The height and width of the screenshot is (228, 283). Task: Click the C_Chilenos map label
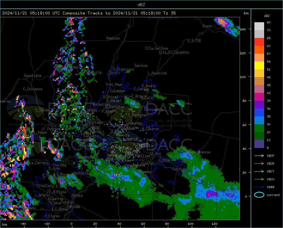click(33, 89)
